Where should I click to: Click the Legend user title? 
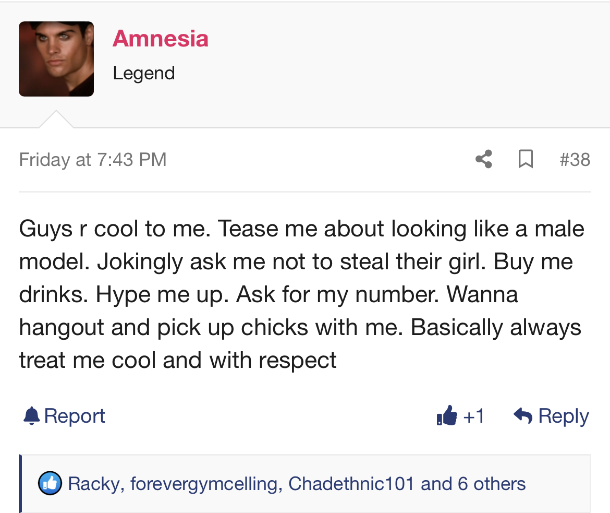pos(143,74)
